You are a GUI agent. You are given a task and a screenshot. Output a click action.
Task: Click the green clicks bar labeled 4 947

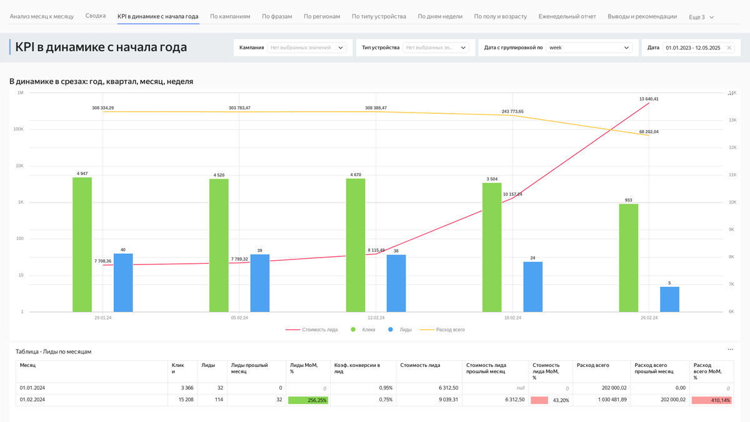[x=82, y=244]
